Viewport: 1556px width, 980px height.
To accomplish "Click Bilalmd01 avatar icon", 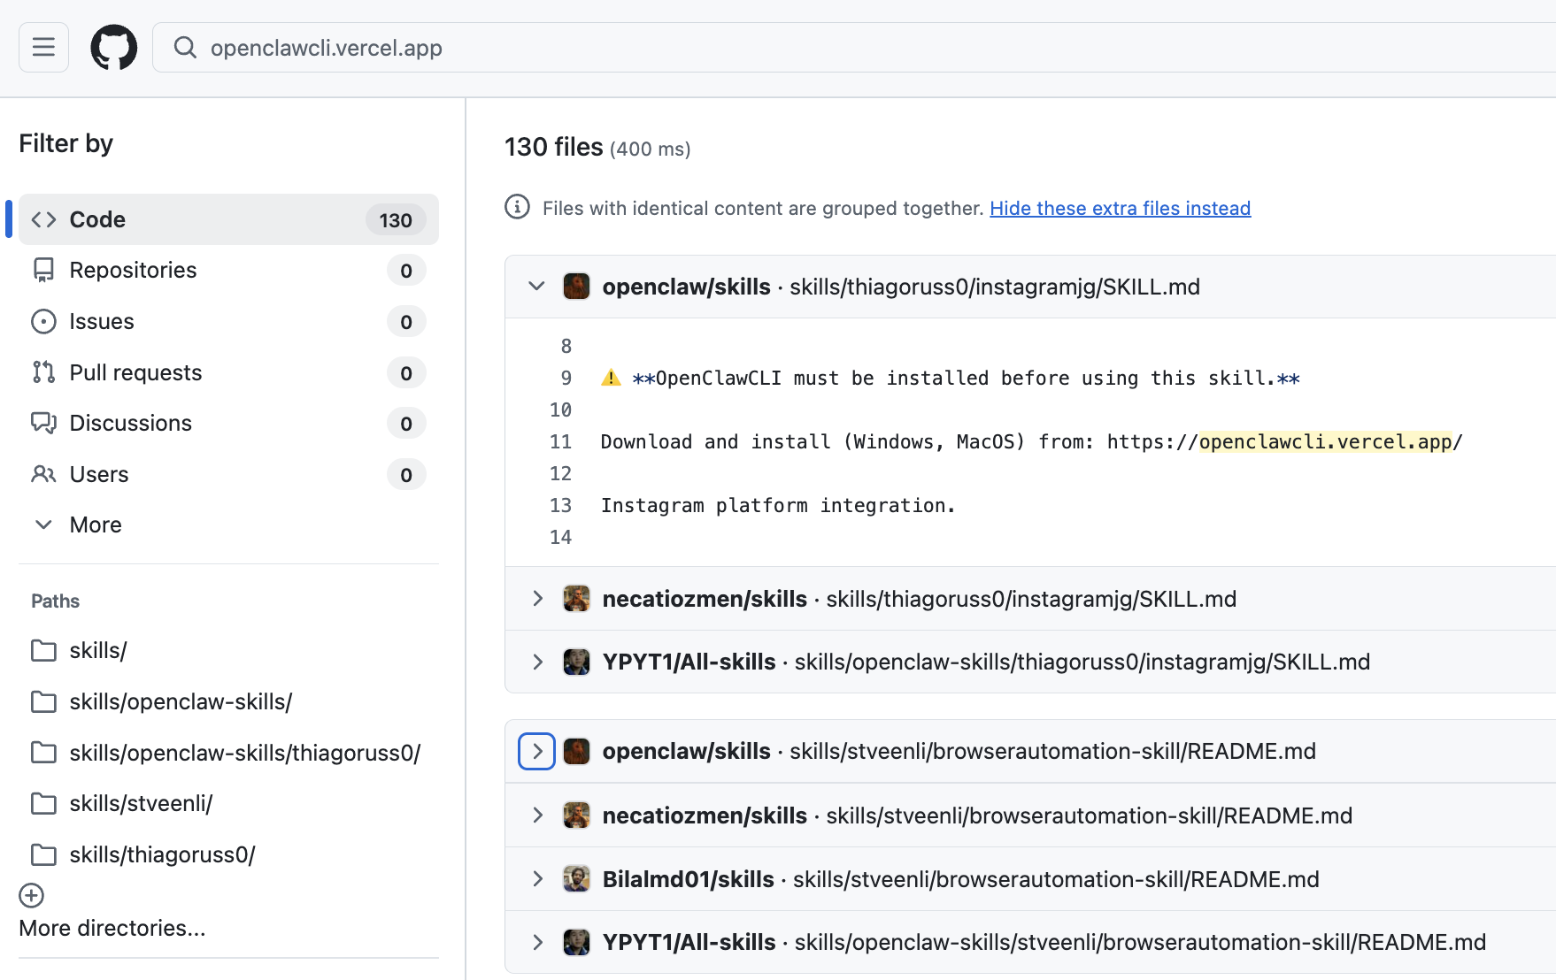I will coord(577,879).
